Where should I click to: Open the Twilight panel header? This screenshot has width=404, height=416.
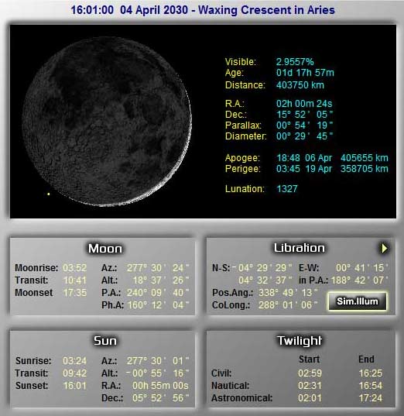tap(300, 341)
